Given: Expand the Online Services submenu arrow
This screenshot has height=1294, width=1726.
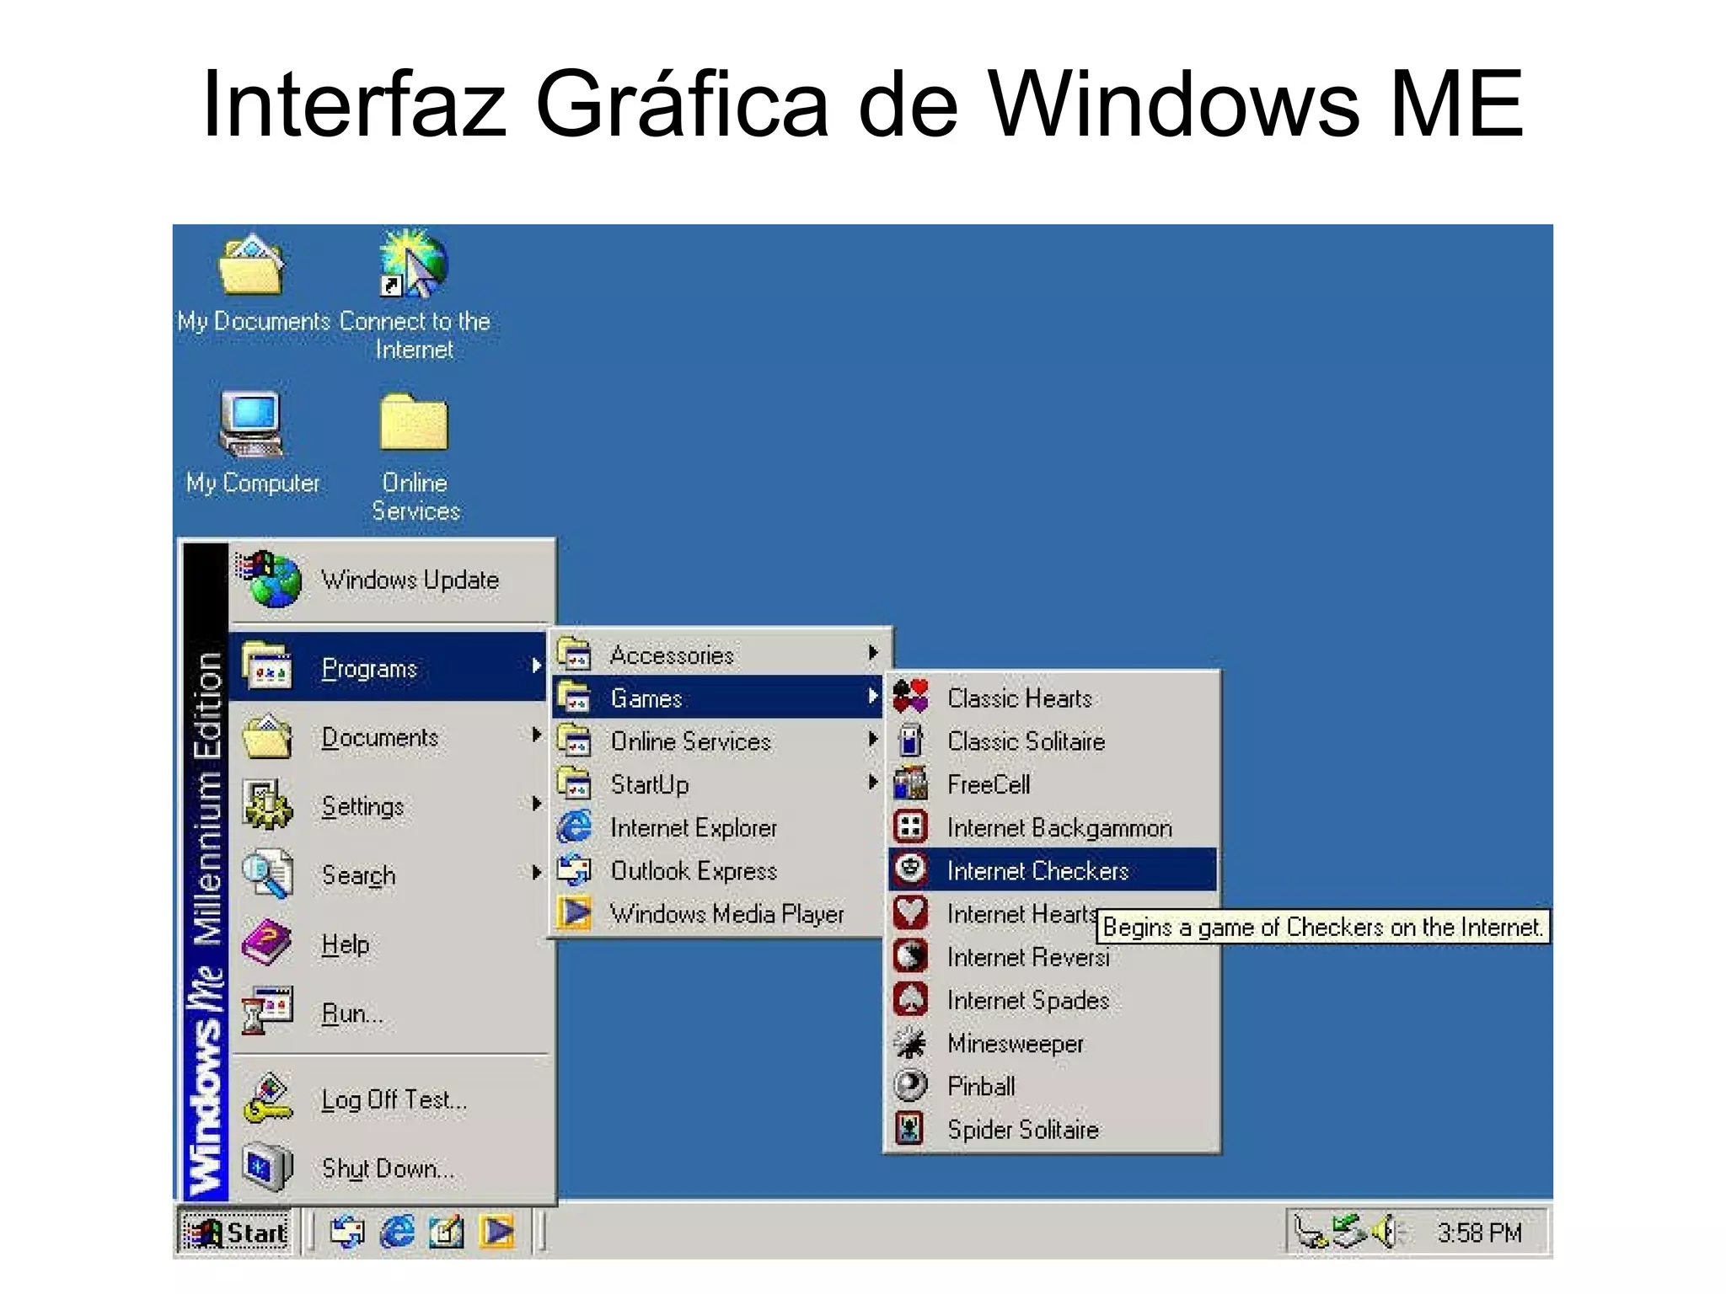Looking at the screenshot, I should coord(873,739).
